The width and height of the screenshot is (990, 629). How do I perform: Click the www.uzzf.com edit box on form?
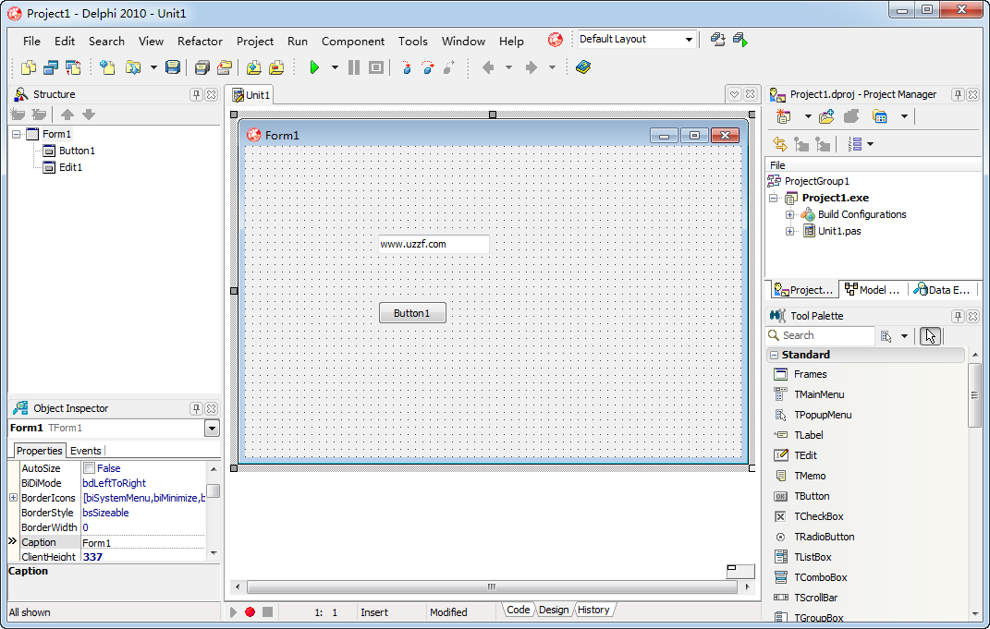point(434,244)
